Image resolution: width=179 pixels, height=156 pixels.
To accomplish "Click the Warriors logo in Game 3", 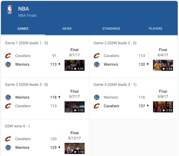I will click(8, 97).
